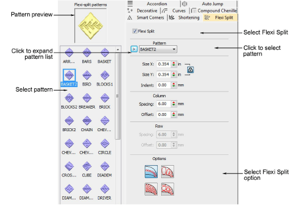
Task: Select the BIRD pattern icon
Action: [x=87, y=75]
